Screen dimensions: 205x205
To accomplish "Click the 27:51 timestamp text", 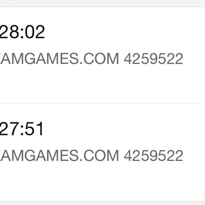I will 21,129.
